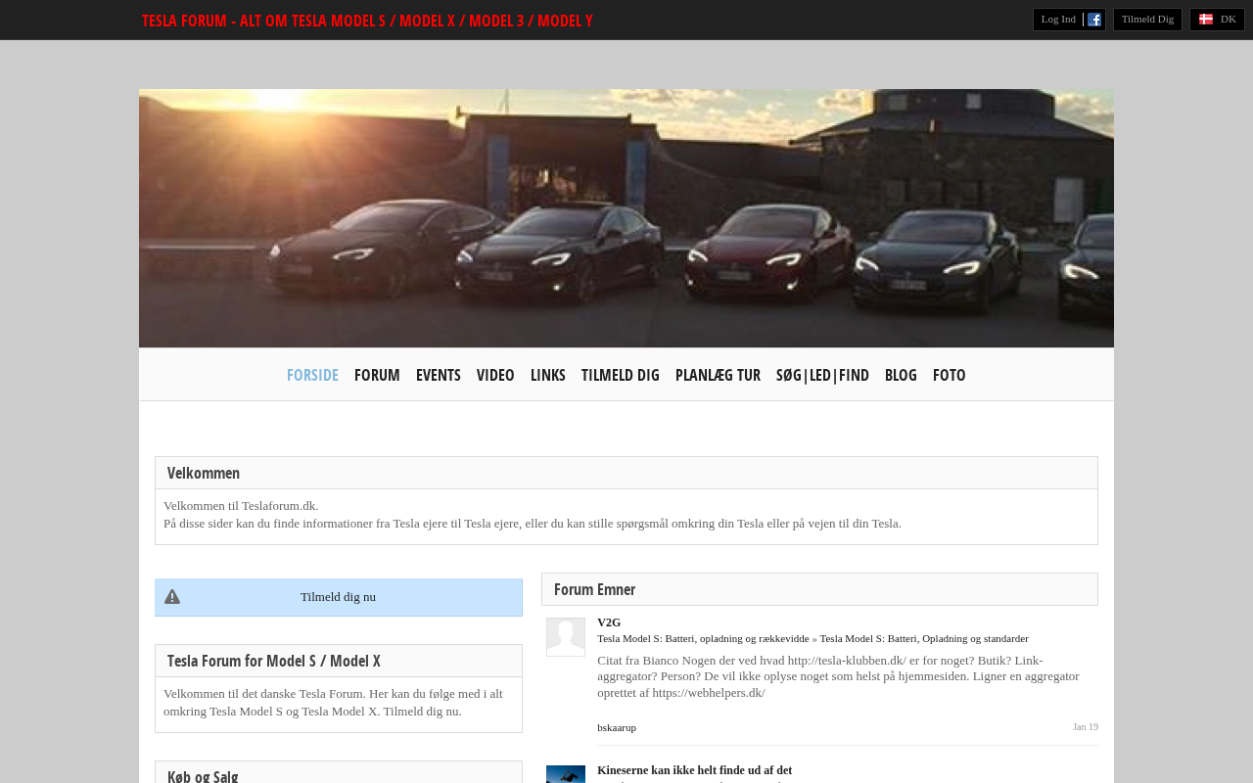Open the Events menu item
This screenshot has height=783, width=1253.
[439, 375]
